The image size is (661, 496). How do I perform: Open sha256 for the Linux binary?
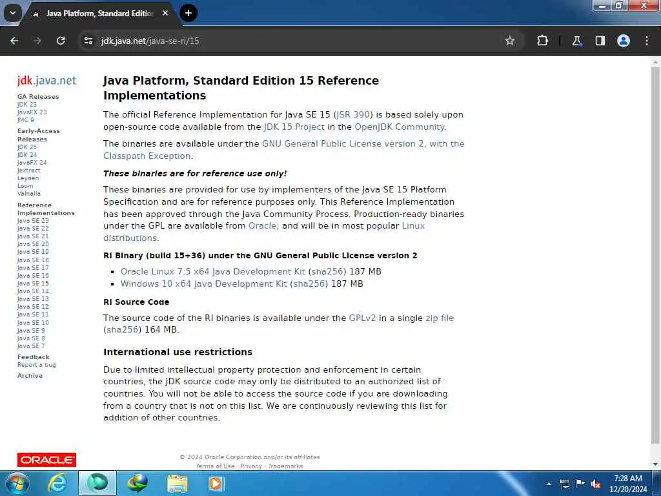click(327, 272)
